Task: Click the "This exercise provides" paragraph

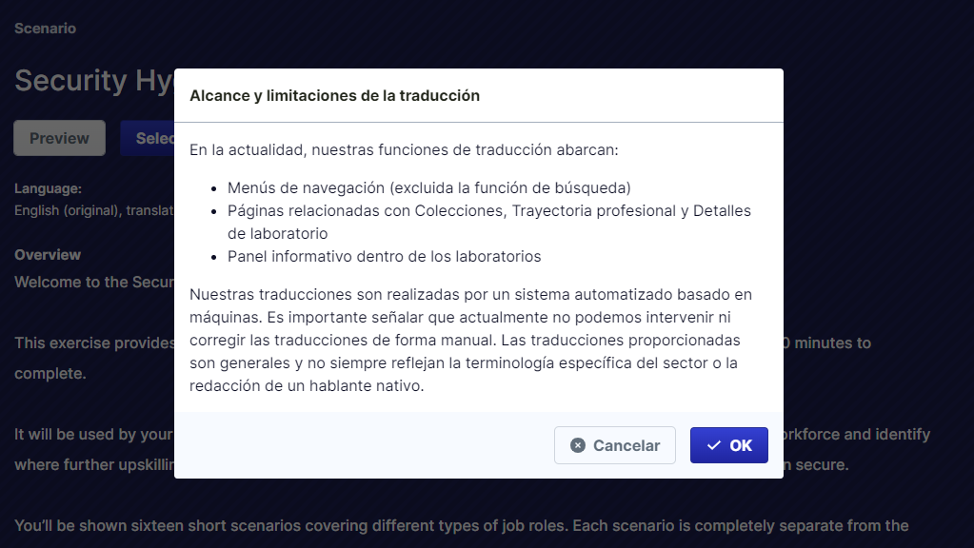Action: [x=93, y=342]
